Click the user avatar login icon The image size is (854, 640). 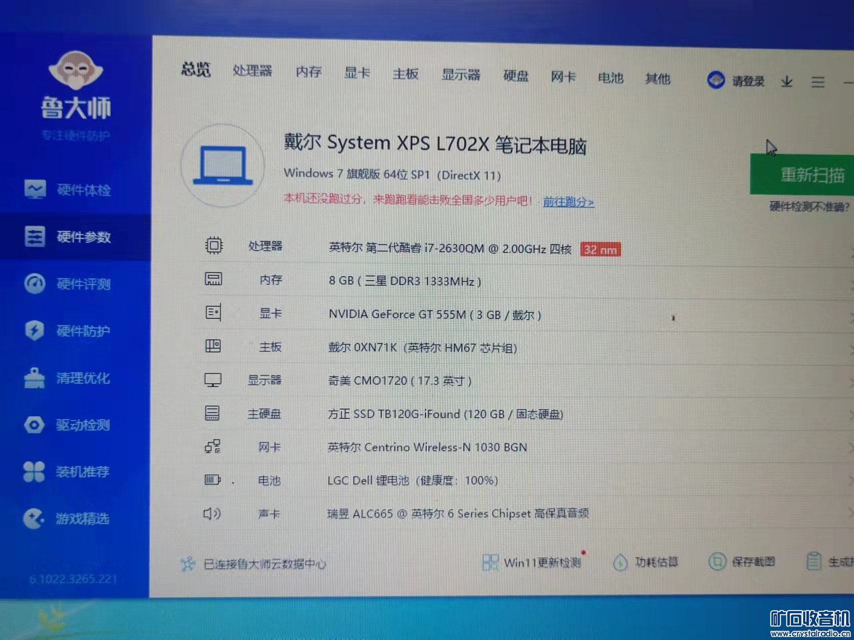click(x=716, y=80)
